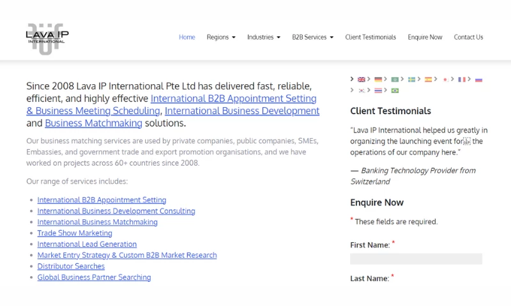Follow the Distributor Searches link
Viewport: 511px width, 306px height.
click(71, 266)
